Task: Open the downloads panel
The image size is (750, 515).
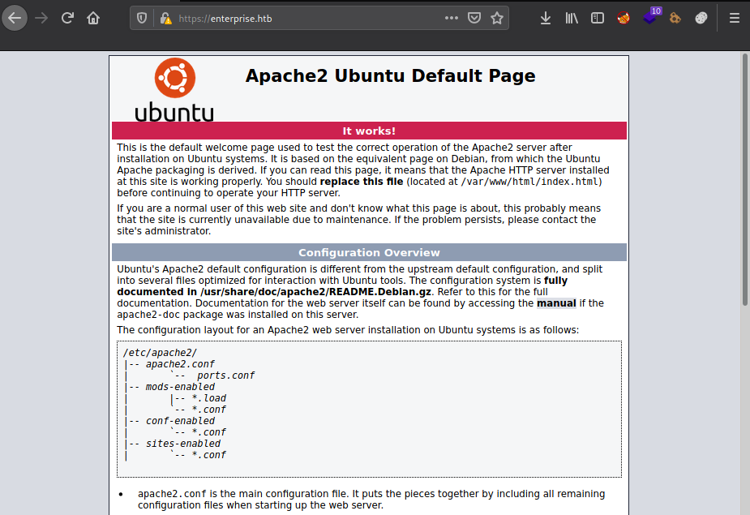Action: click(x=546, y=18)
